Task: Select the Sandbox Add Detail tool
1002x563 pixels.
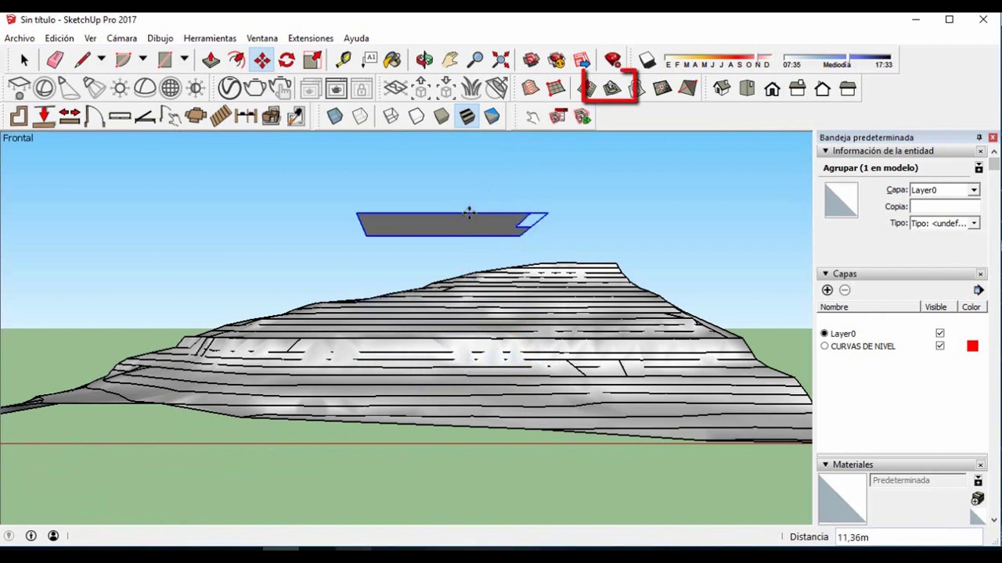Action: click(662, 88)
